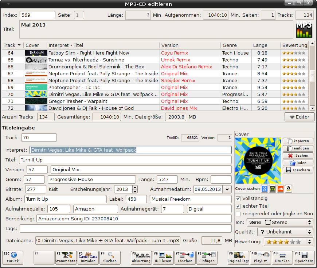Apply F3 CamelCase Initialen
Image resolution: width=317 pixels, height=268 pixels.
(x=88, y=257)
